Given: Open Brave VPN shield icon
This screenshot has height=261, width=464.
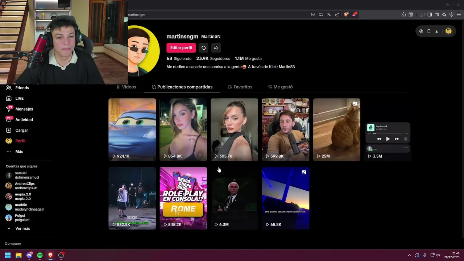Looking at the screenshot, I should (x=451, y=14).
